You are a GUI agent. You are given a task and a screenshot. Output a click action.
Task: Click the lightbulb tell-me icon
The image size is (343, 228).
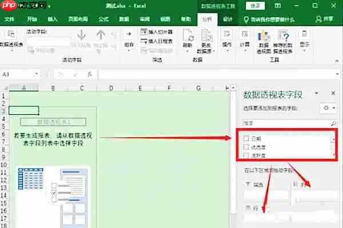point(246,19)
